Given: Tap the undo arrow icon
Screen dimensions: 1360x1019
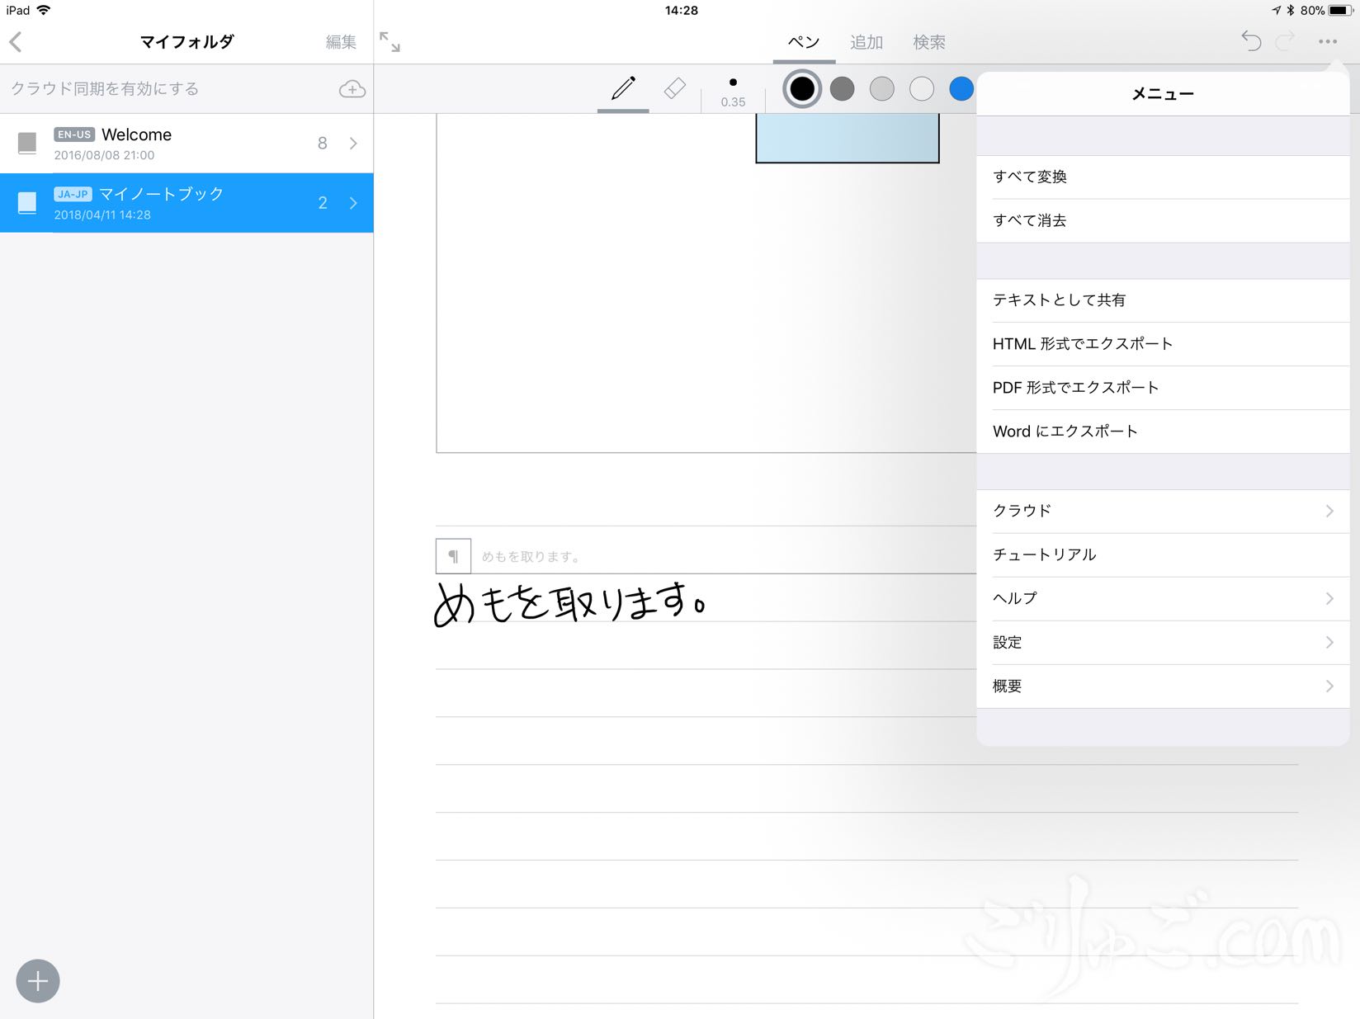Looking at the screenshot, I should click(1251, 41).
